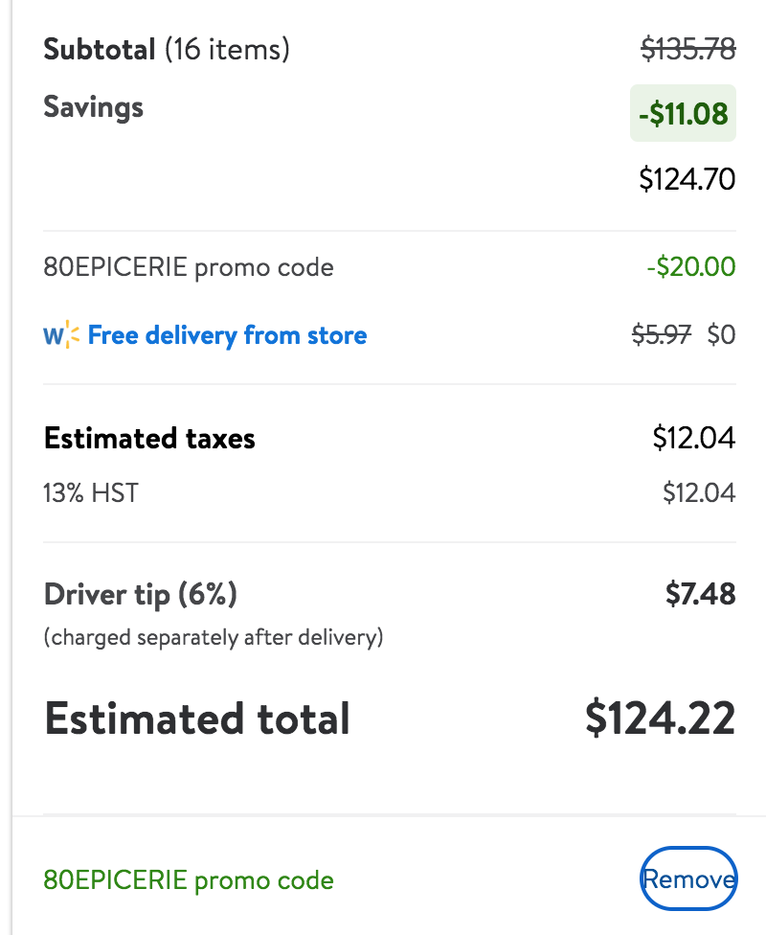Click the Estimated total label

[x=196, y=718]
